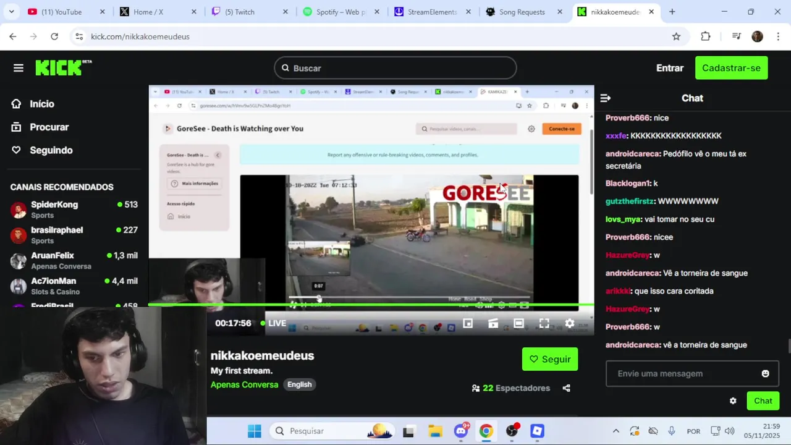Click the Buscar search field
The image size is (791, 445).
tap(395, 68)
